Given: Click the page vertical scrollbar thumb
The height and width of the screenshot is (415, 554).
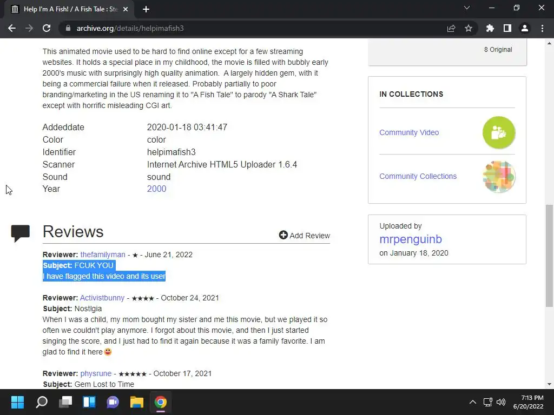Looking at the screenshot, I should [x=550, y=256].
